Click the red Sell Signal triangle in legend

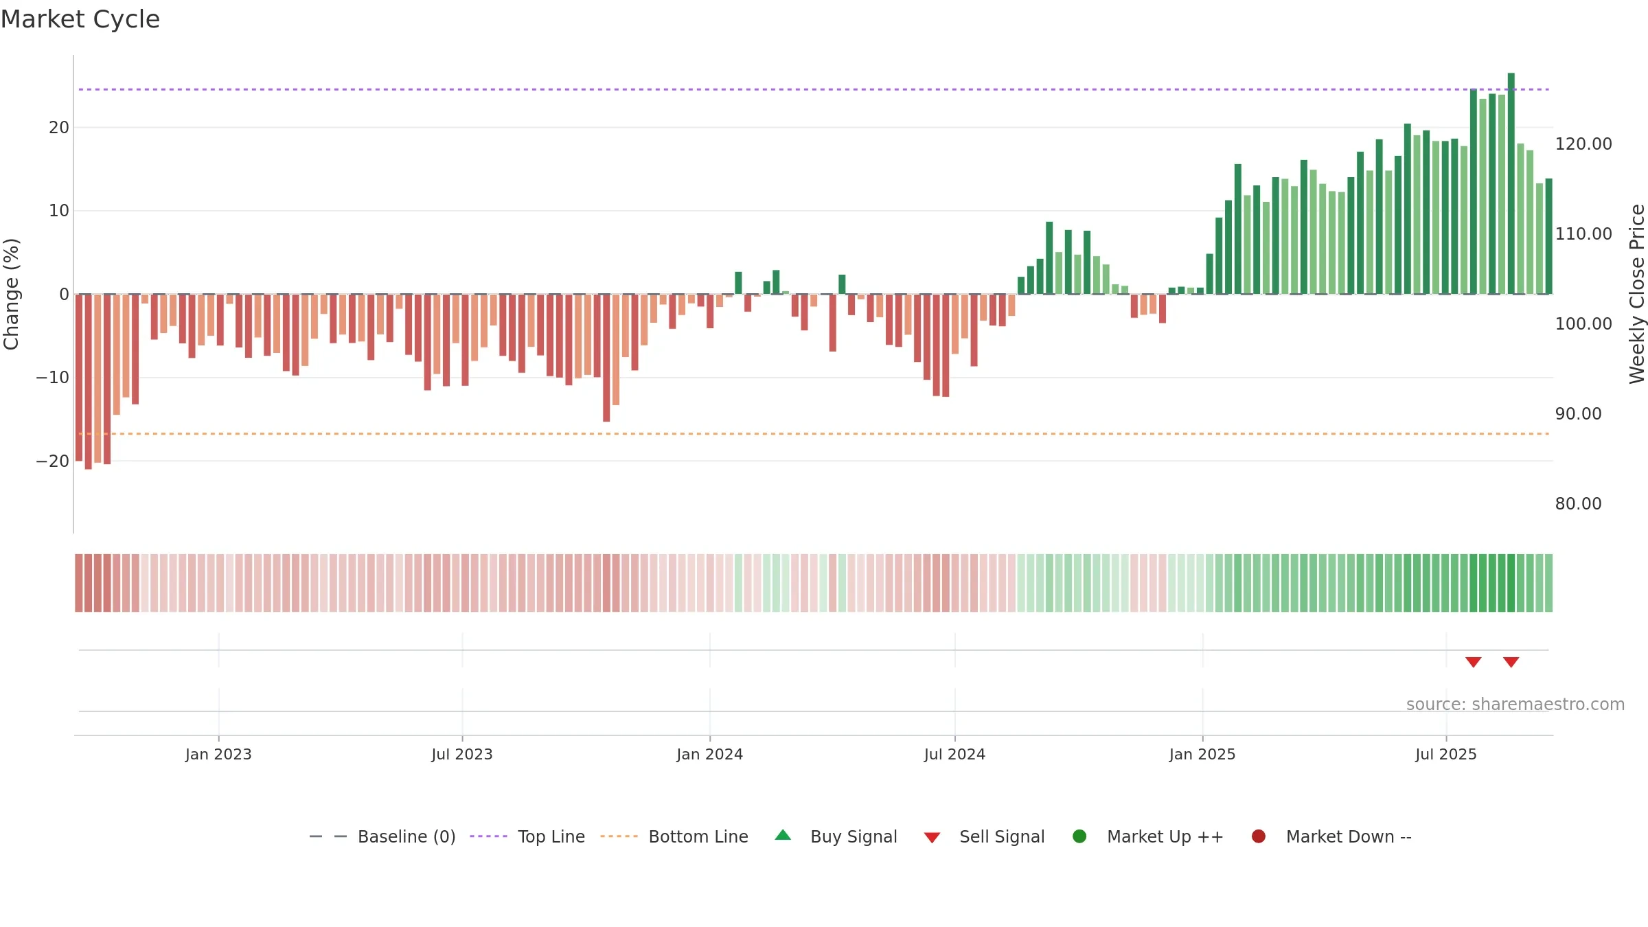[932, 838]
